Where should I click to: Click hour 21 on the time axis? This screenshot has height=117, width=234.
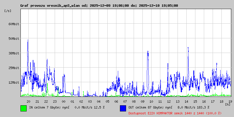point(37,101)
